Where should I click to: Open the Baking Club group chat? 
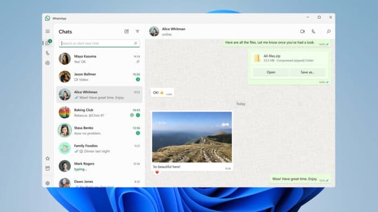[x=99, y=113]
